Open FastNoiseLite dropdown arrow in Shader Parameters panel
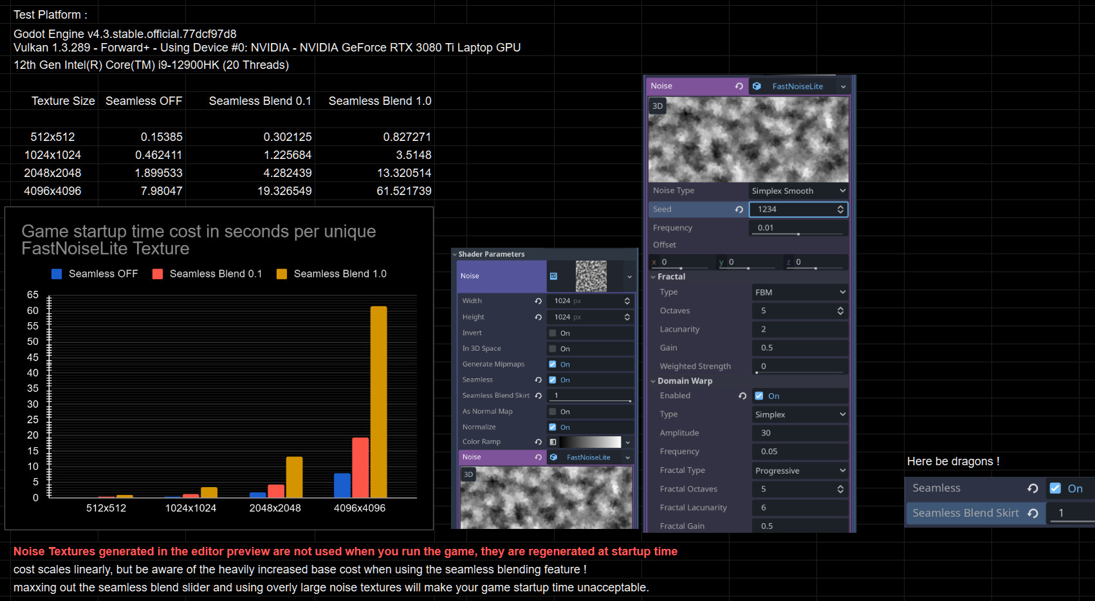 (627, 458)
